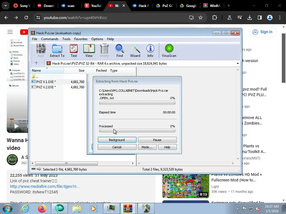286x214 pixels.
Task: Open the WinRAR address path dropdown
Action: click(238, 64)
